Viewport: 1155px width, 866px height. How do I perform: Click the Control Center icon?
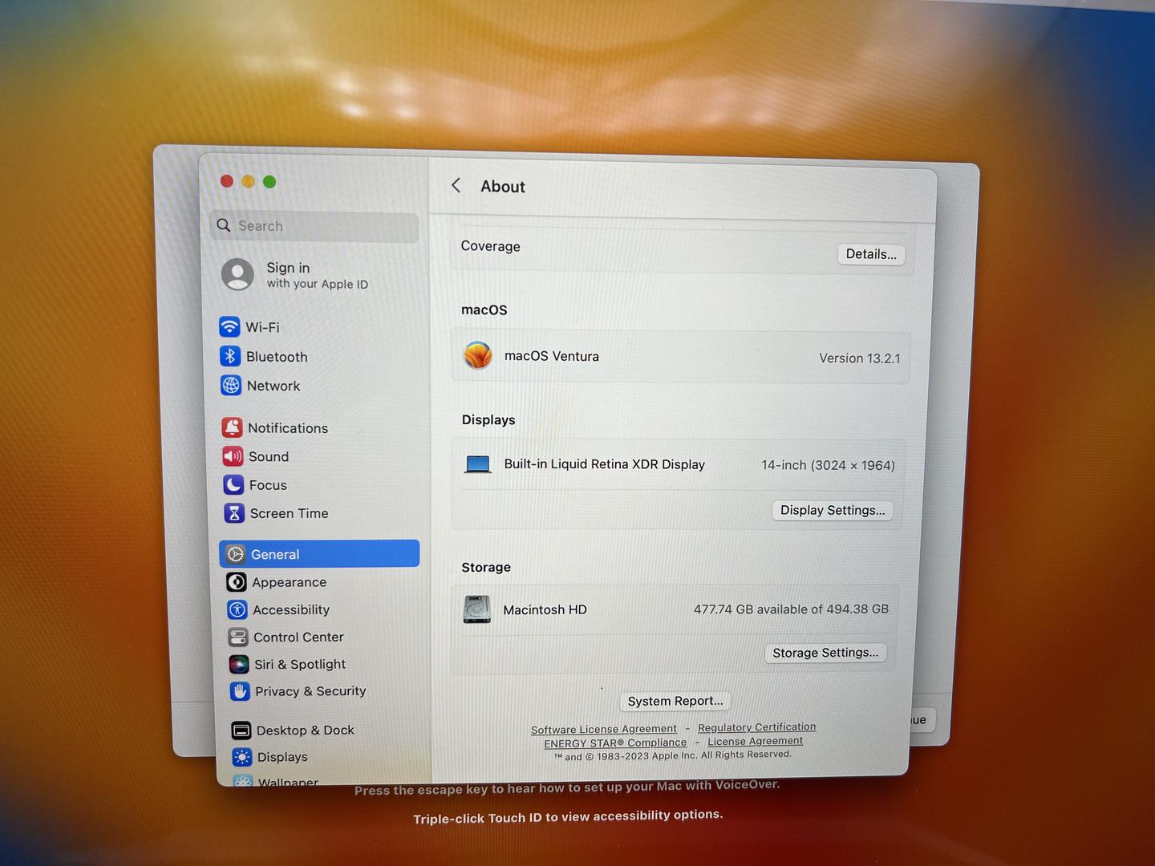coord(238,637)
